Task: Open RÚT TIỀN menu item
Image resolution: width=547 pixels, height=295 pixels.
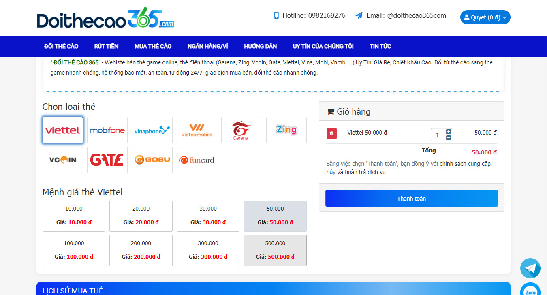Action: [106, 46]
